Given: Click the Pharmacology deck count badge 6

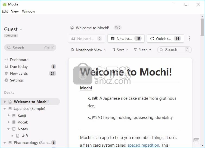Looking at the screenshot, I should pyautogui.click(x=54, y=143).
